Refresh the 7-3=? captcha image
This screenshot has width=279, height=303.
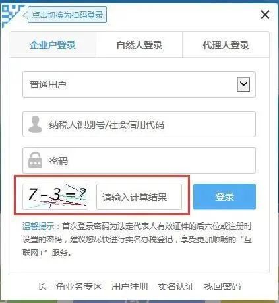(x=55, y=197)
